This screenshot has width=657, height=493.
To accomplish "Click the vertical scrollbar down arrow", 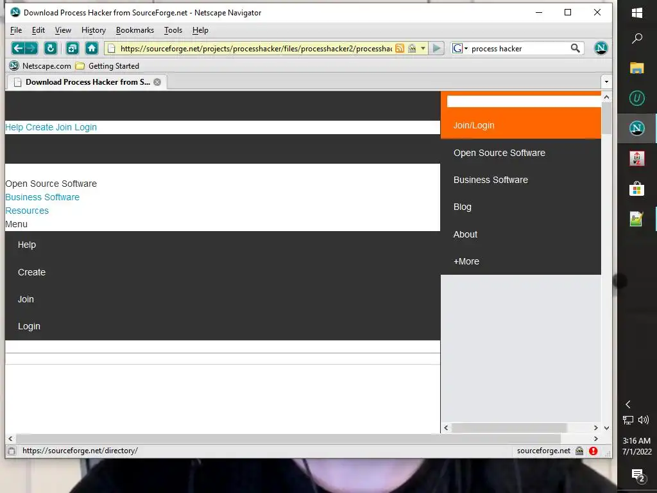I will 606,428.
